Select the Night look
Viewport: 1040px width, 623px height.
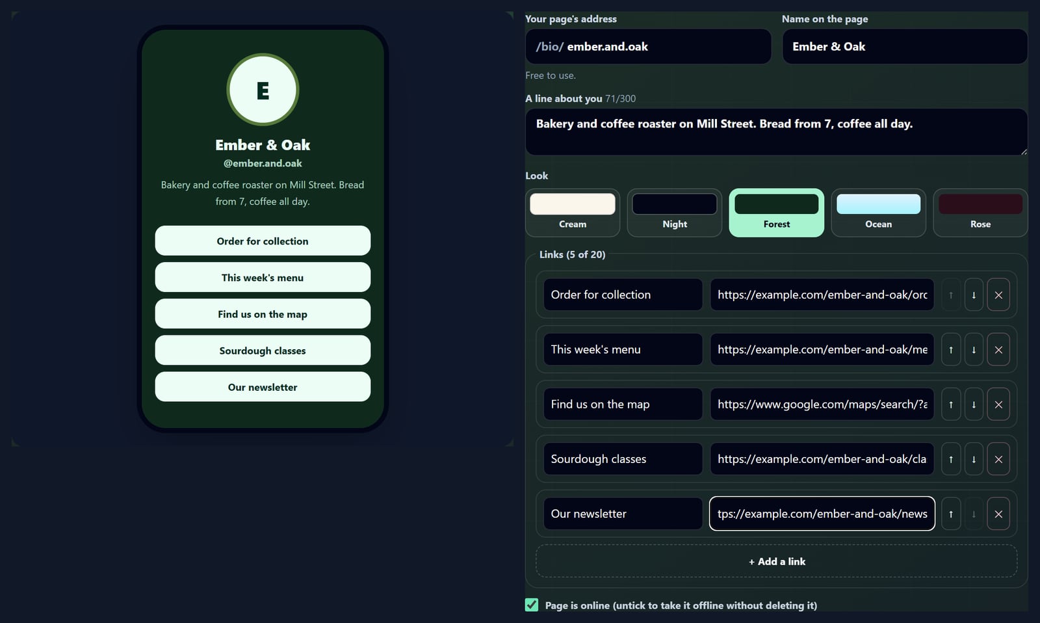[675, 213]
